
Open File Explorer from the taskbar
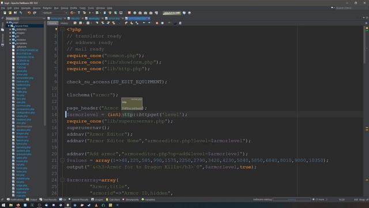click(11, 205)
